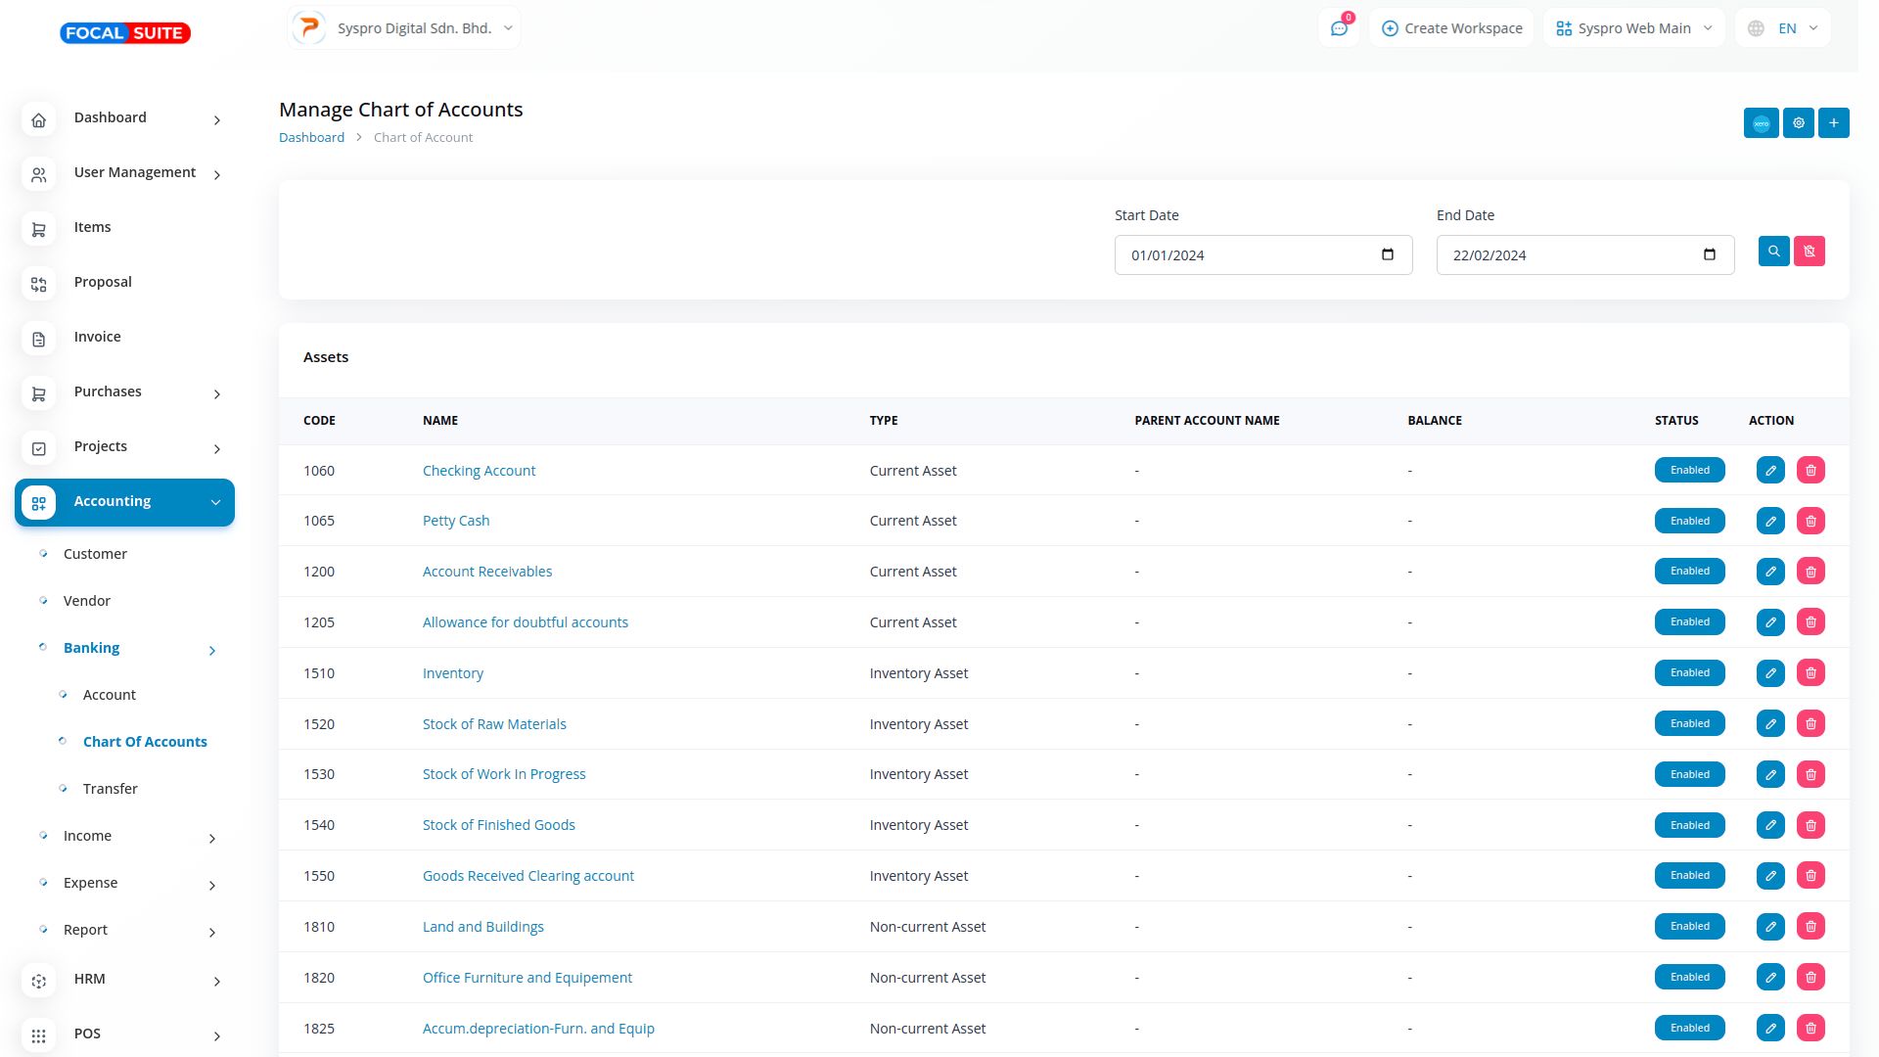
Task: Click the search filter magnifier button
Action: [1773, 252]
